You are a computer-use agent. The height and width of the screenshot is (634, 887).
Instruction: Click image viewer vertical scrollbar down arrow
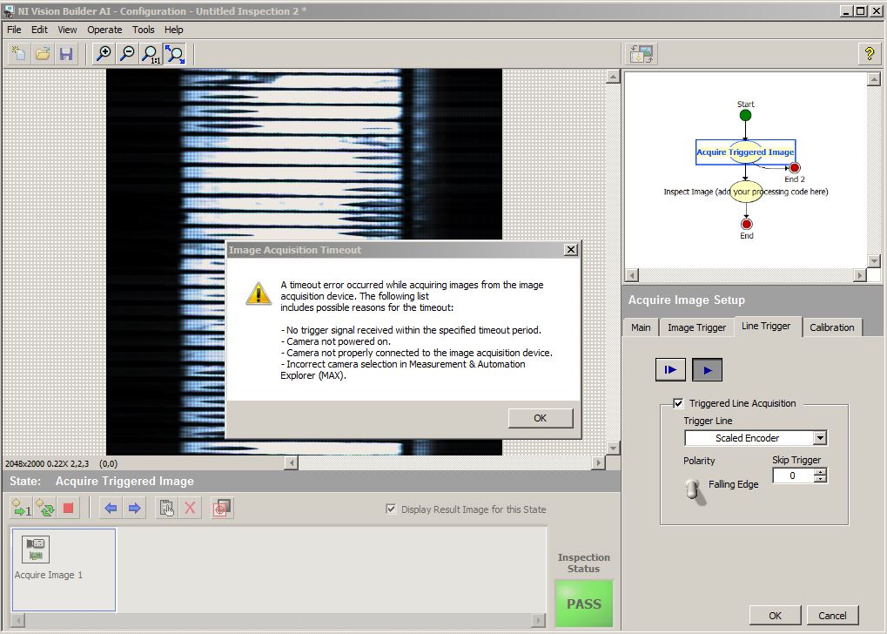613,448
